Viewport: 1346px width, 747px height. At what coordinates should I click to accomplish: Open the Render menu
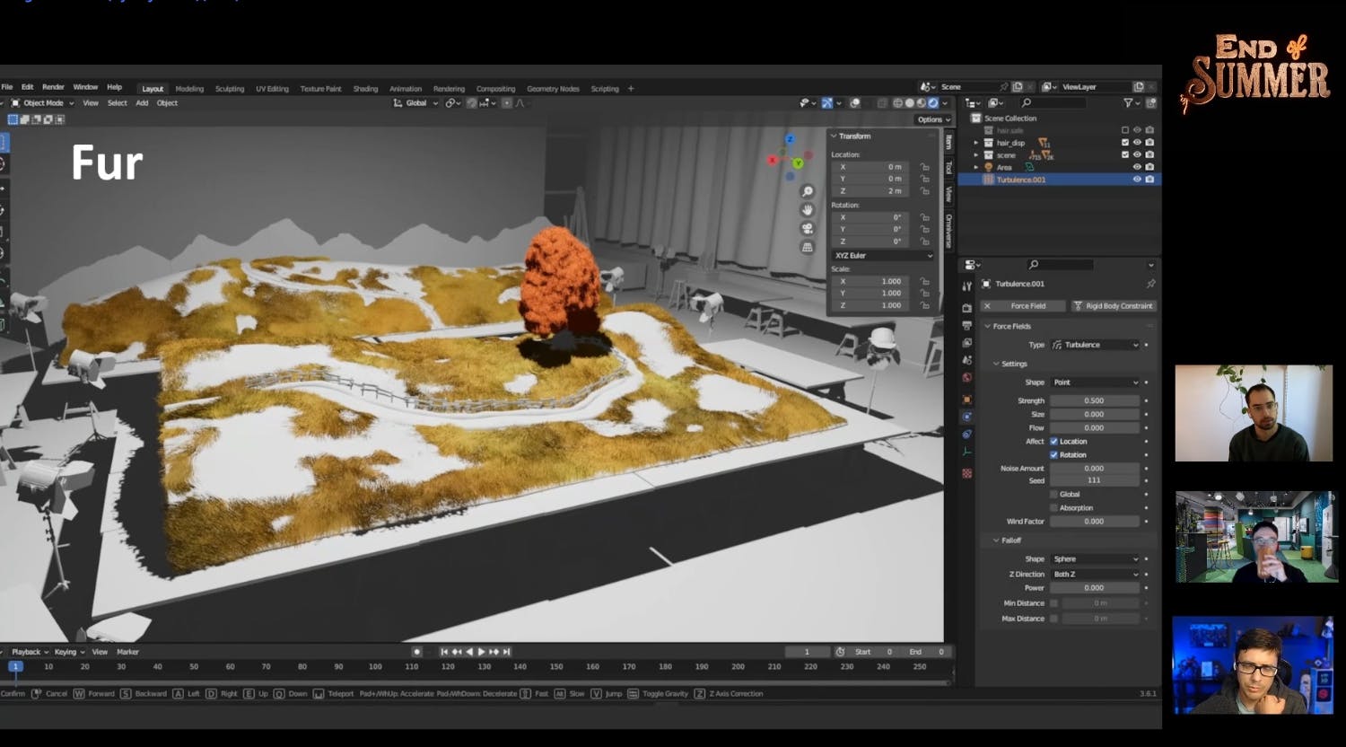tap(53, 87)
